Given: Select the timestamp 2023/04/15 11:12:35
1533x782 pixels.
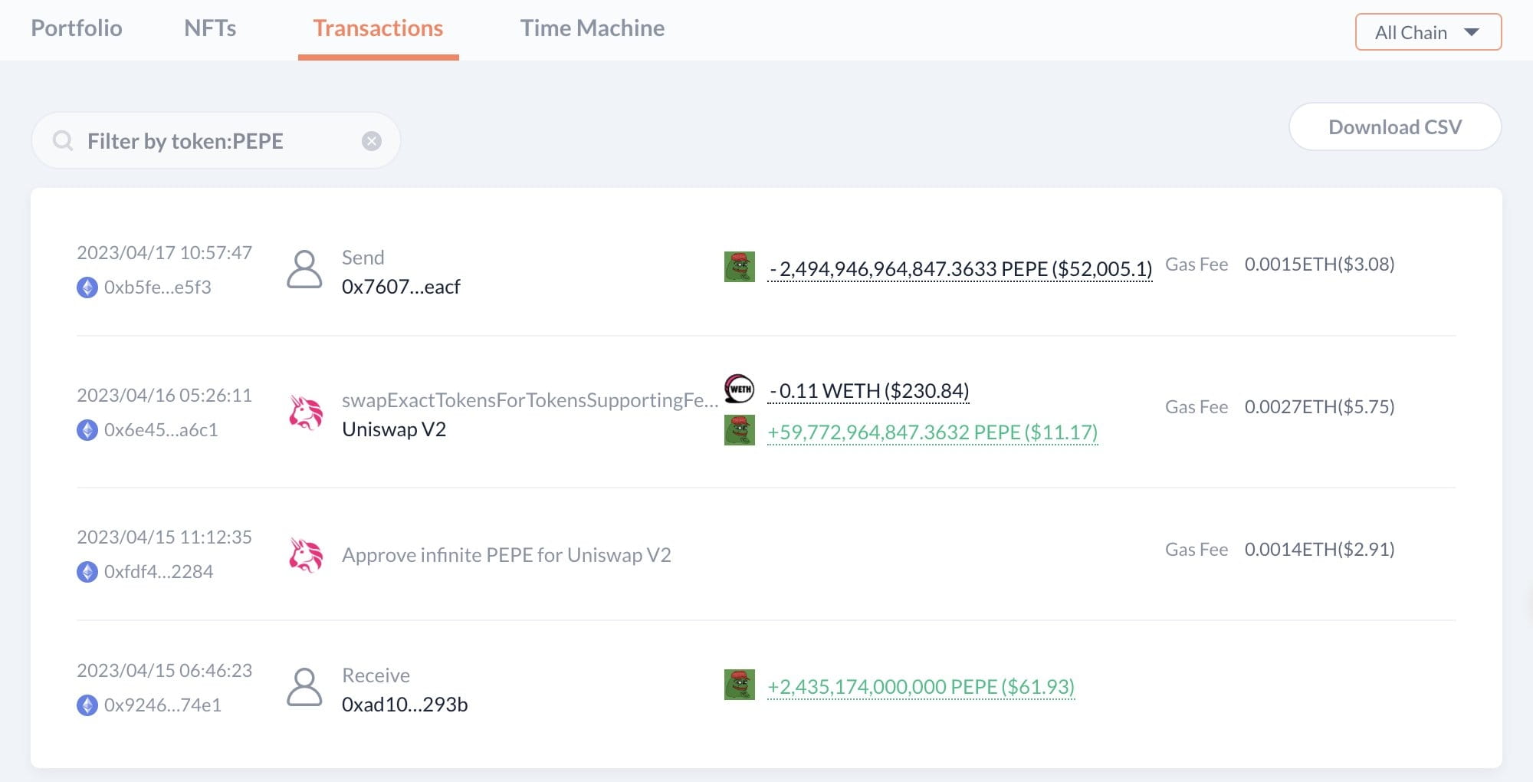Looking at the screenshot, I should click(x=165, y=537).
